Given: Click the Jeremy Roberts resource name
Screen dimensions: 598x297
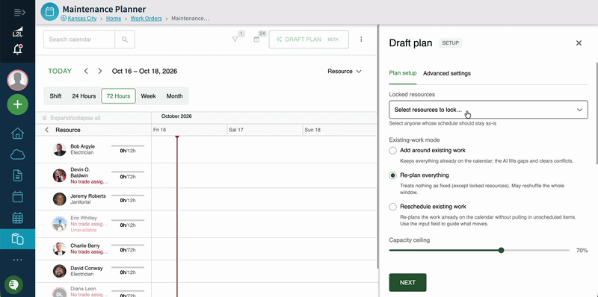Looking at the screenshot, I should (x=88, y=196).
